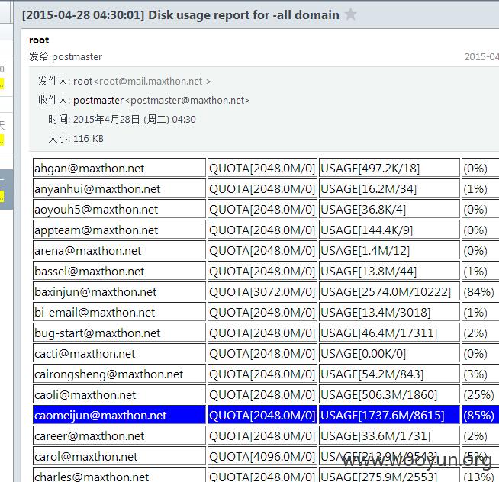The height and width of the screenshot is (482, 499).
Task: Select cell career@maxthon.net
Action: (x=119, y=436)
